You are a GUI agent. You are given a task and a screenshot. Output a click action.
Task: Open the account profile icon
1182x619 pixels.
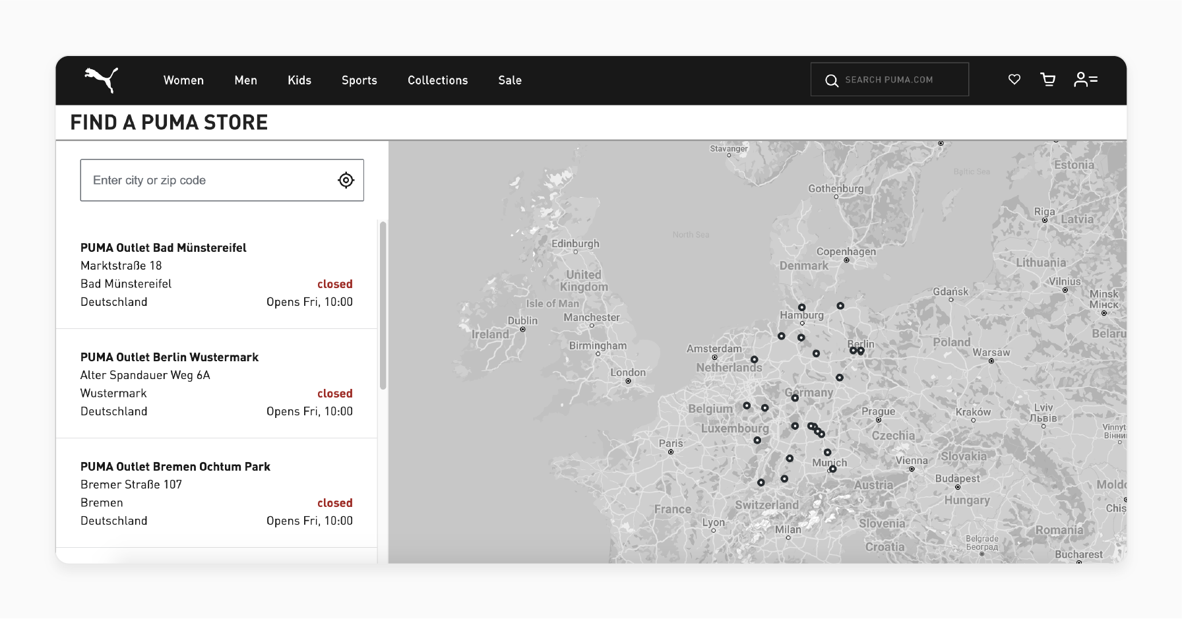coord(1086,80)
